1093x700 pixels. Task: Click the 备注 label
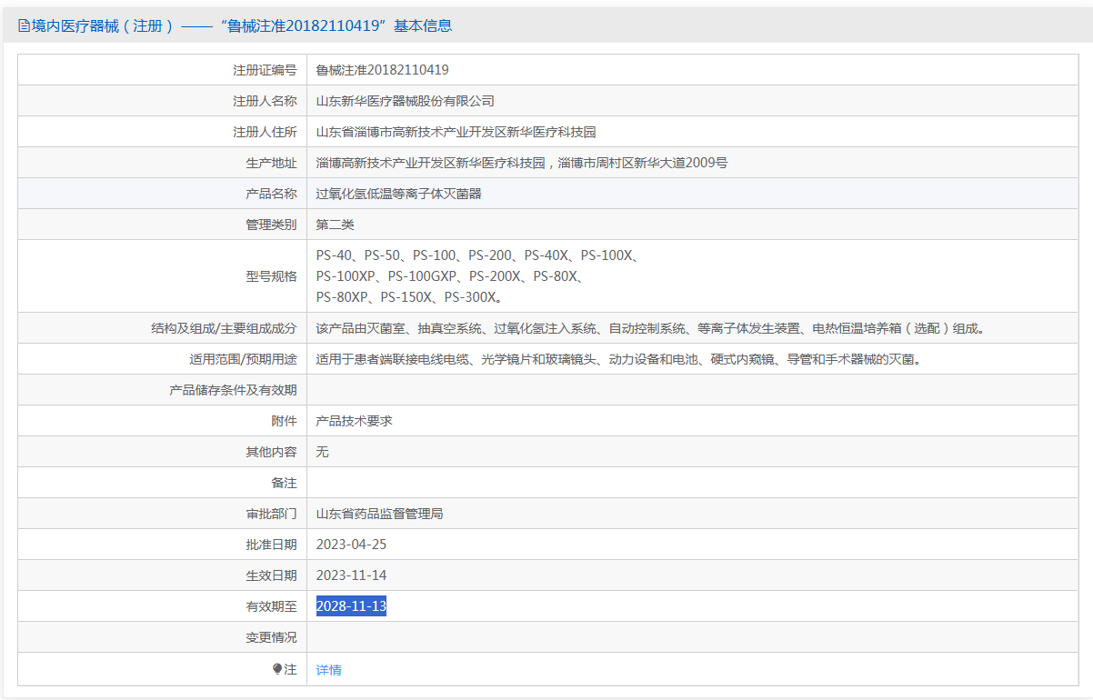coord(284,483)
